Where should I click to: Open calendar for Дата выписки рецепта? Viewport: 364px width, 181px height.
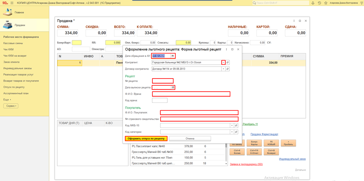[173, 88]
